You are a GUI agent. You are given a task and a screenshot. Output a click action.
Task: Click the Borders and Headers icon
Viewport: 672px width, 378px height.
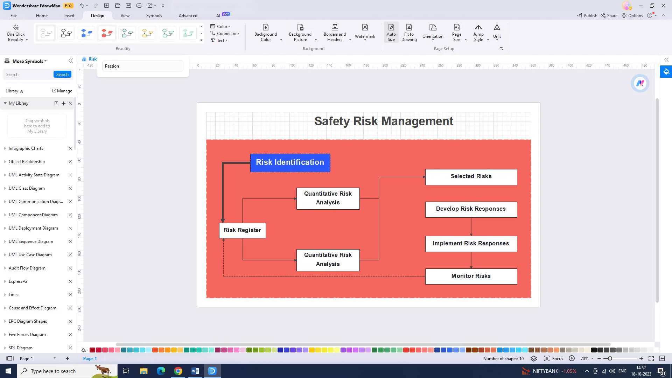[334, 32]
